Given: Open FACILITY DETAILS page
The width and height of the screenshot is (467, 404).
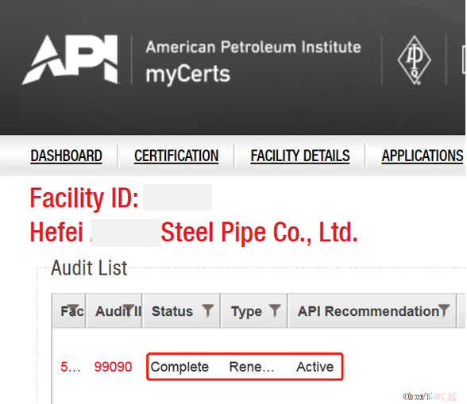Looking at the screenshot, I should click(300, 156).
